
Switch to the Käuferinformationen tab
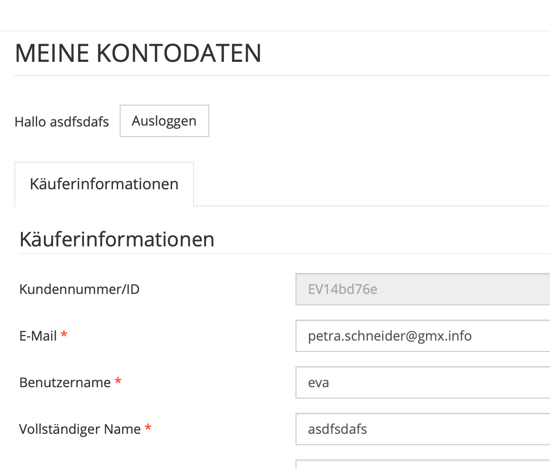pos(104,184)
